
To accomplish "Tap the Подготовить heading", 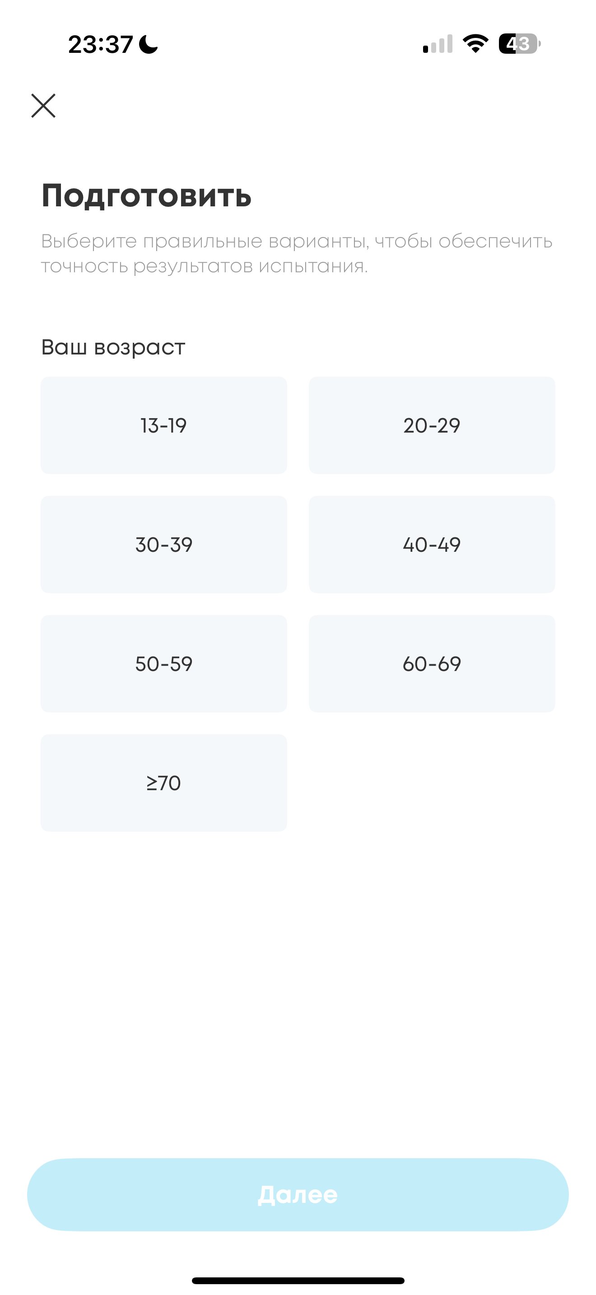I will pos(146,195).
